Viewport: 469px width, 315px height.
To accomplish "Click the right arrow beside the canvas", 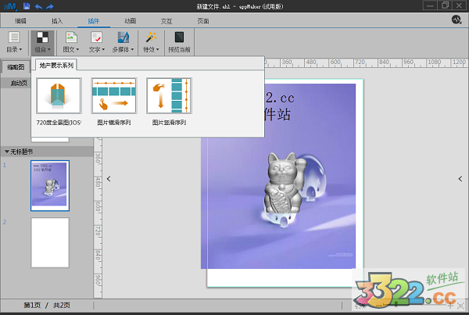I will pyautogui.click(x=460, y=179).
